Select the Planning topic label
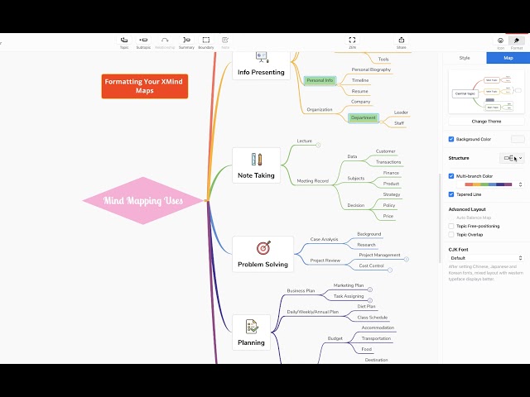 (251, 342)
